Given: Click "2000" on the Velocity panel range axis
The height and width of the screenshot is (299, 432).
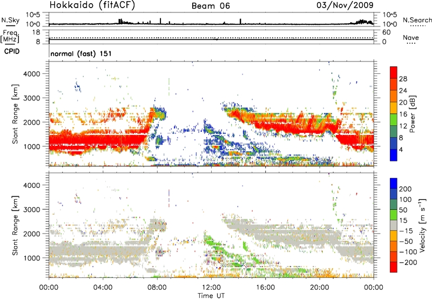Looking at the screenshot, I should pyautogui.click(x=32, y=234).
